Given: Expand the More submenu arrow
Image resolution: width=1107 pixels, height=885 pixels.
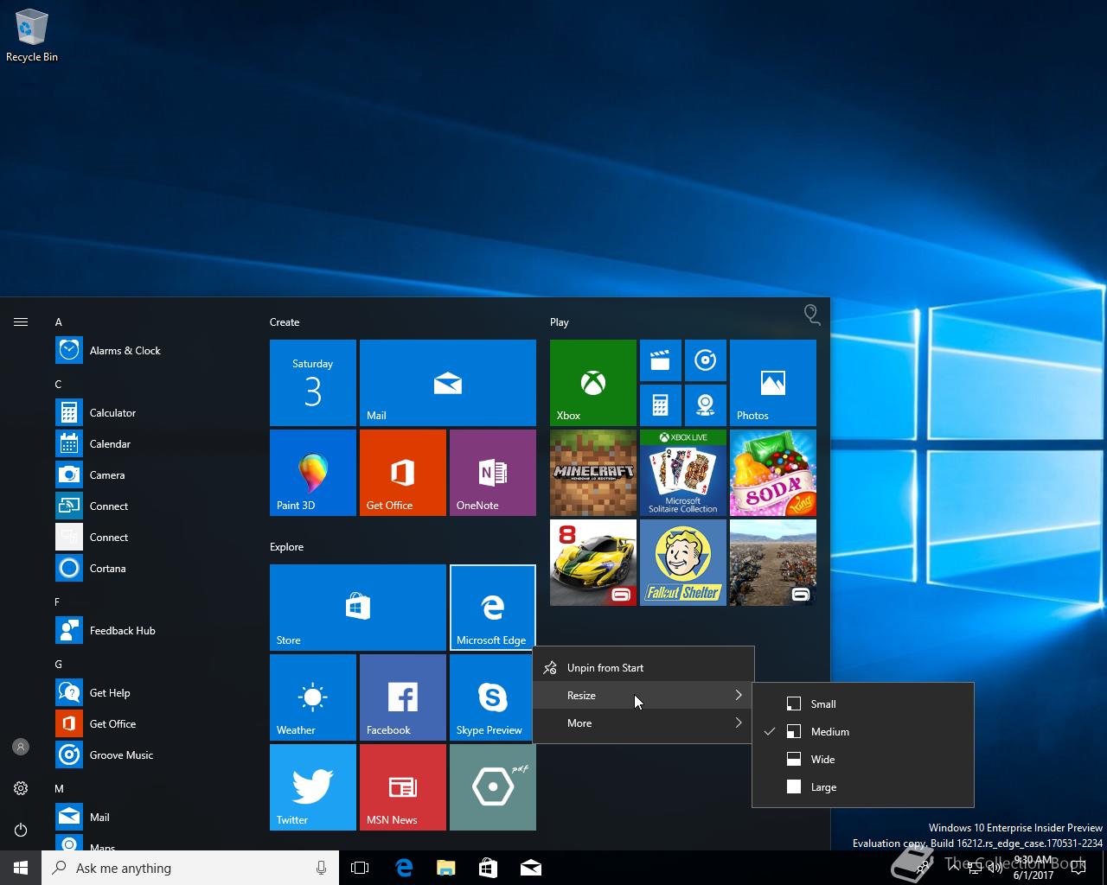Looking at the screenshot, I should coord(739,723).
